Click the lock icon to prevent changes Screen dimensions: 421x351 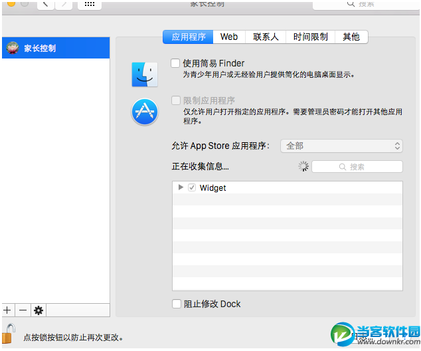click(9, 334)
